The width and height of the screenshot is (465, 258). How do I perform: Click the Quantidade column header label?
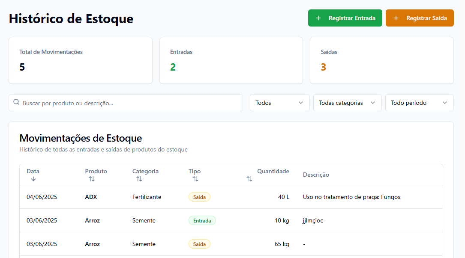coord(273,171)
